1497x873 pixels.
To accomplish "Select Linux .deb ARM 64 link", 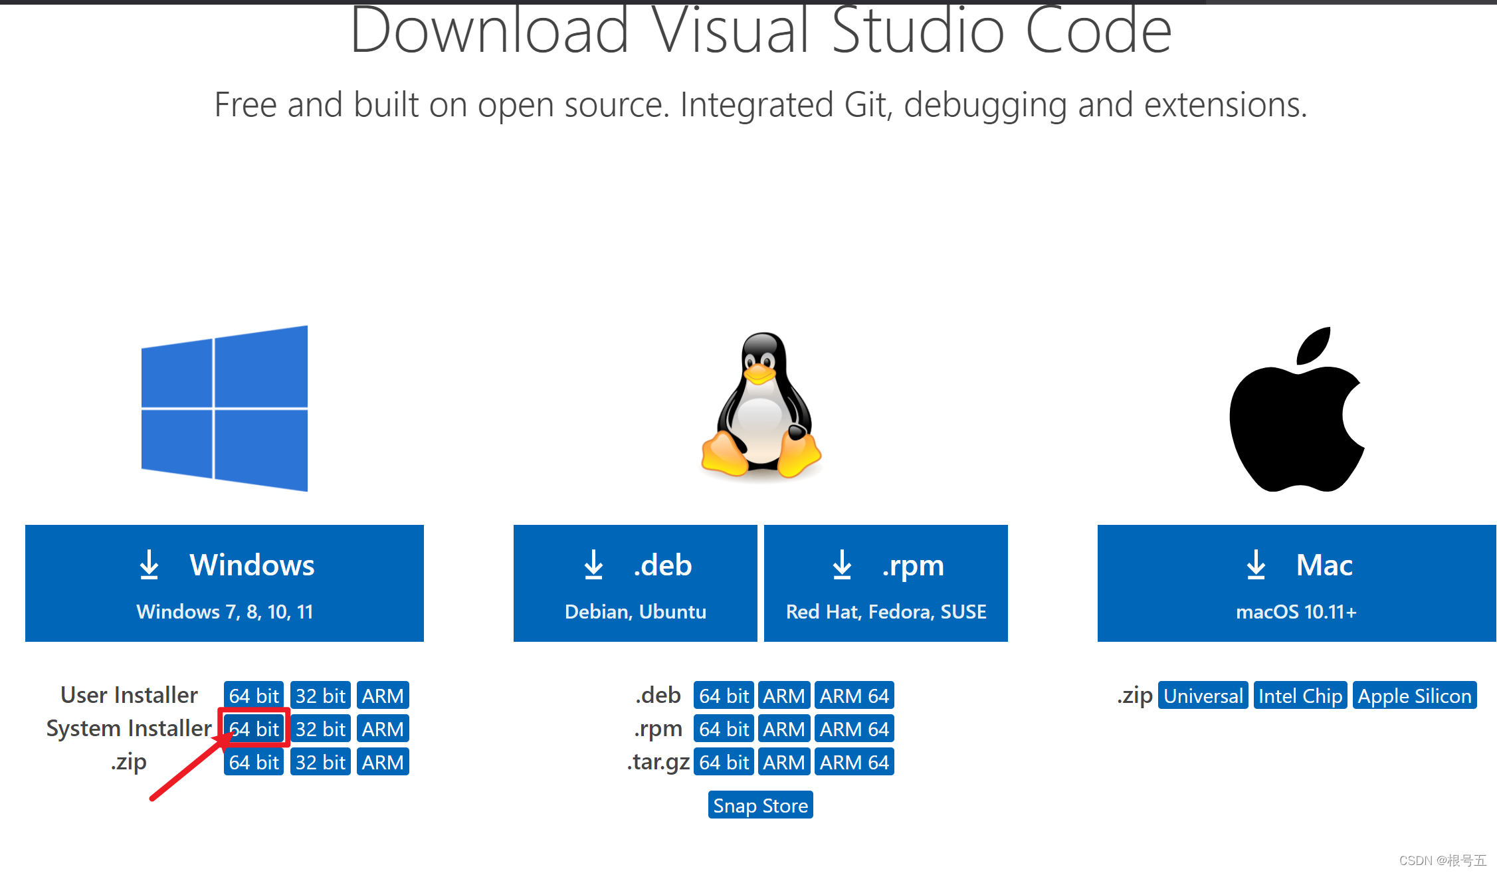I will point(854,696).
